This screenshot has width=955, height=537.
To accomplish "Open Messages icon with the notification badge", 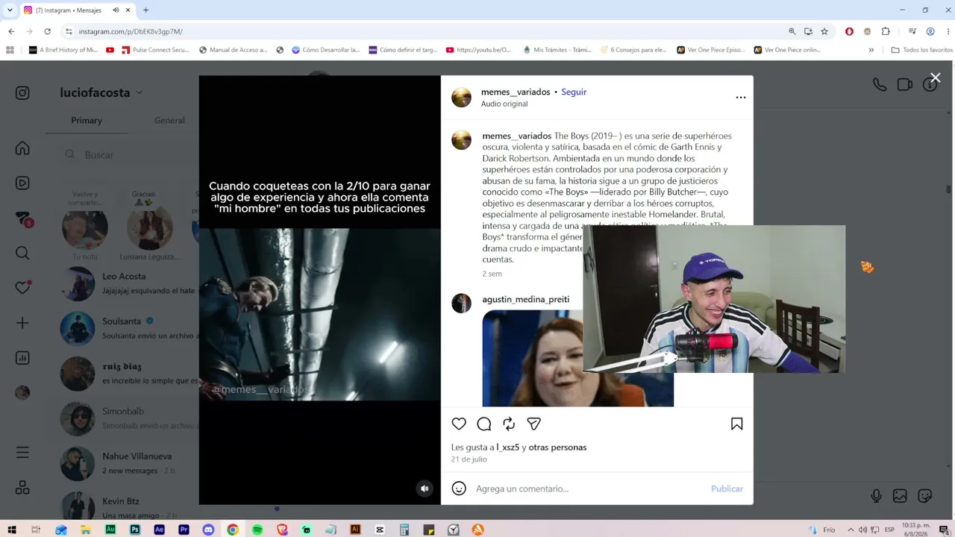I will [x=23, y=218].
